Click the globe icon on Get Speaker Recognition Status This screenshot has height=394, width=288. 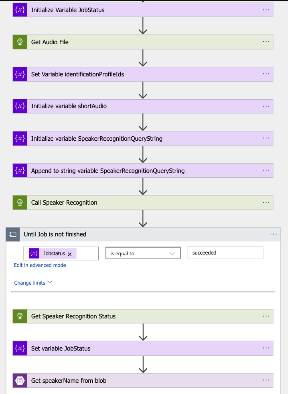[20, 316]
